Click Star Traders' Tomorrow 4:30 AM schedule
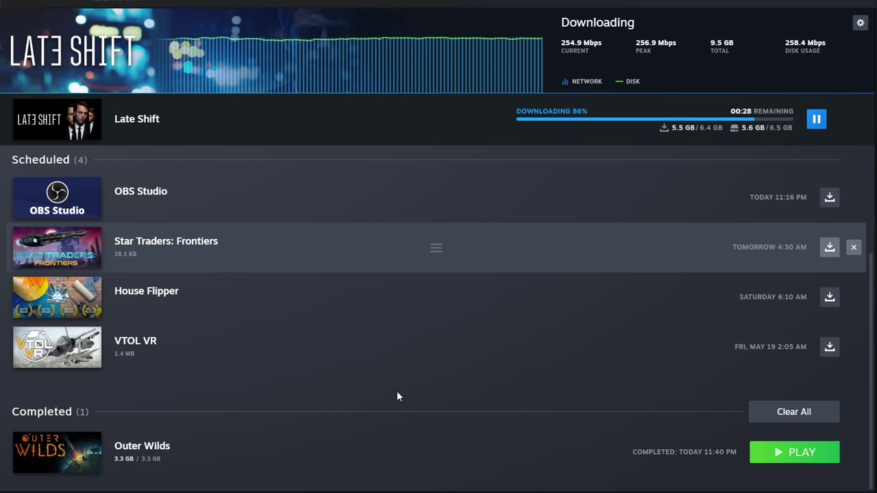The width and height of the screenshot is (877, 493). tap(769, 247)
